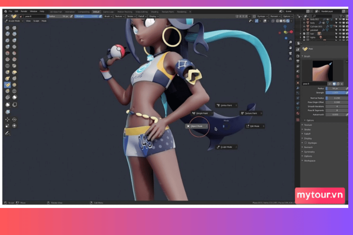This screenshot has height=235, width=353.
Task: Open the Modifiers wrench properties tab
Action: [x=298, y=89]
